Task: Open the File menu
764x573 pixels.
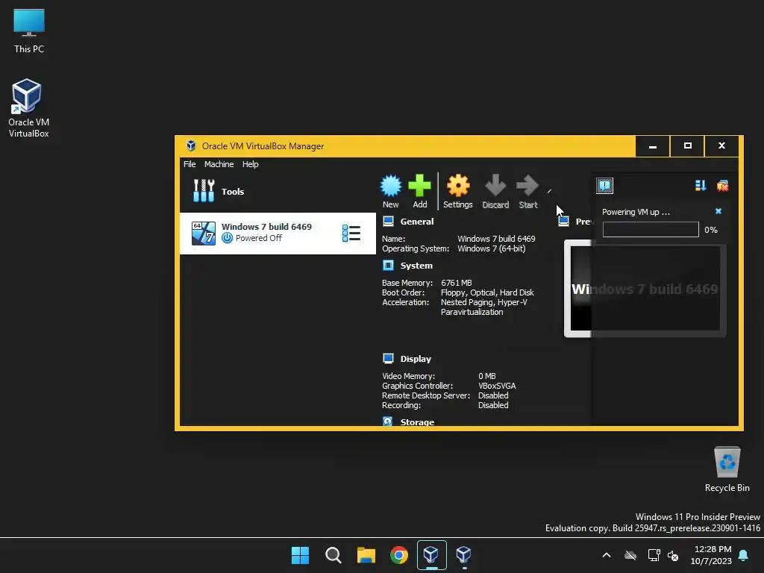Action: tap(190, 164)
